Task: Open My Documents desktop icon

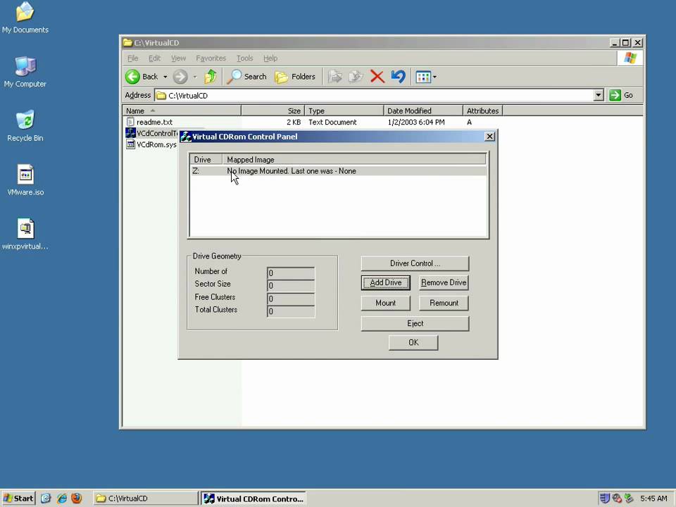Action: [25, 18]
